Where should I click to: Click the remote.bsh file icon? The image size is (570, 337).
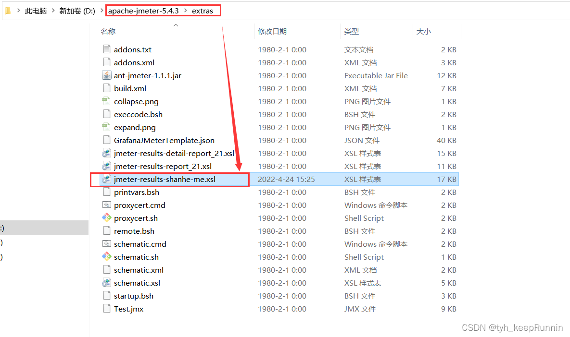[106, 231]
